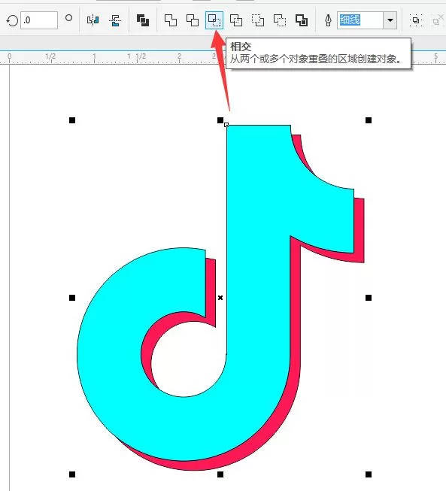Image resolution: width=446 pixels, height=491 pixels.
Task: Click the middle-right selection handle
Action: click(x=369, y=298)
